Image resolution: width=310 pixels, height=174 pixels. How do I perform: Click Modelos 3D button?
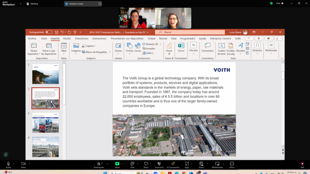tap(150, 44)
